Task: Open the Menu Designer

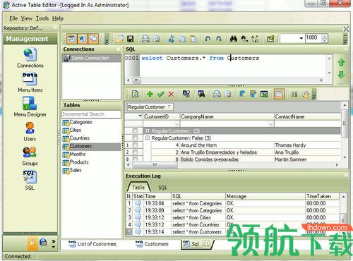Action: pos(30,107)
